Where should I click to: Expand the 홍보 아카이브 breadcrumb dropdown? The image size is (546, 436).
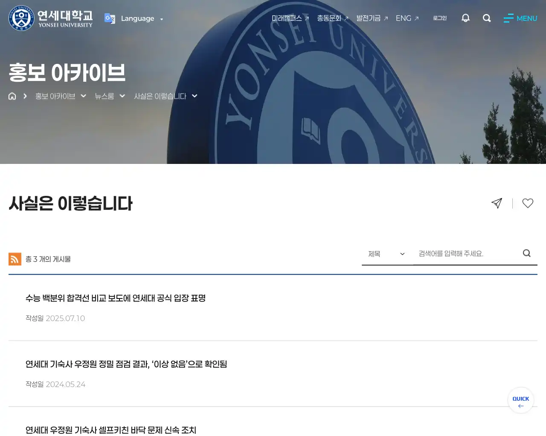[x=61, y=96]
